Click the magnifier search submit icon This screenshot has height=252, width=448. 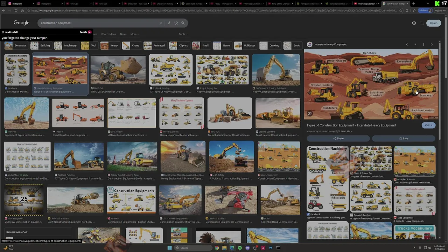coord(183,23)
